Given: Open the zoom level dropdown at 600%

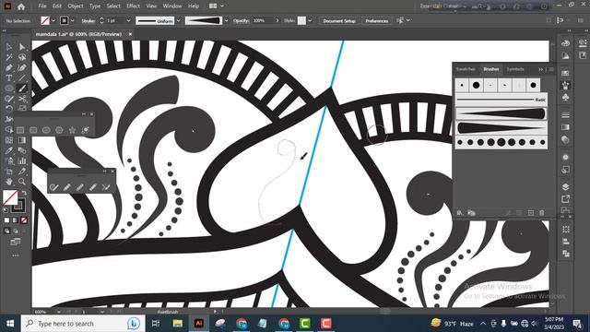Looking at the screenshot, I should point(59,312).
